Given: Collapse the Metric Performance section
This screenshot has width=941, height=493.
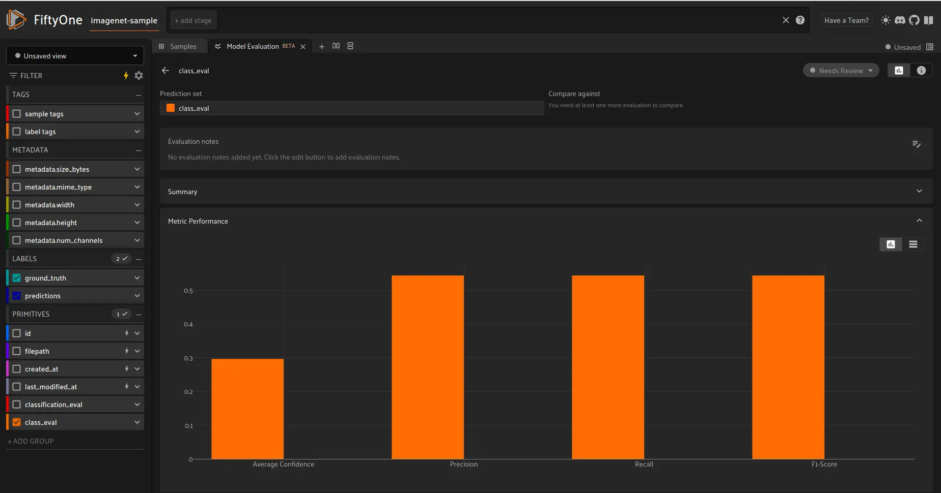Looking at the screenshot, I should point(919,221).
